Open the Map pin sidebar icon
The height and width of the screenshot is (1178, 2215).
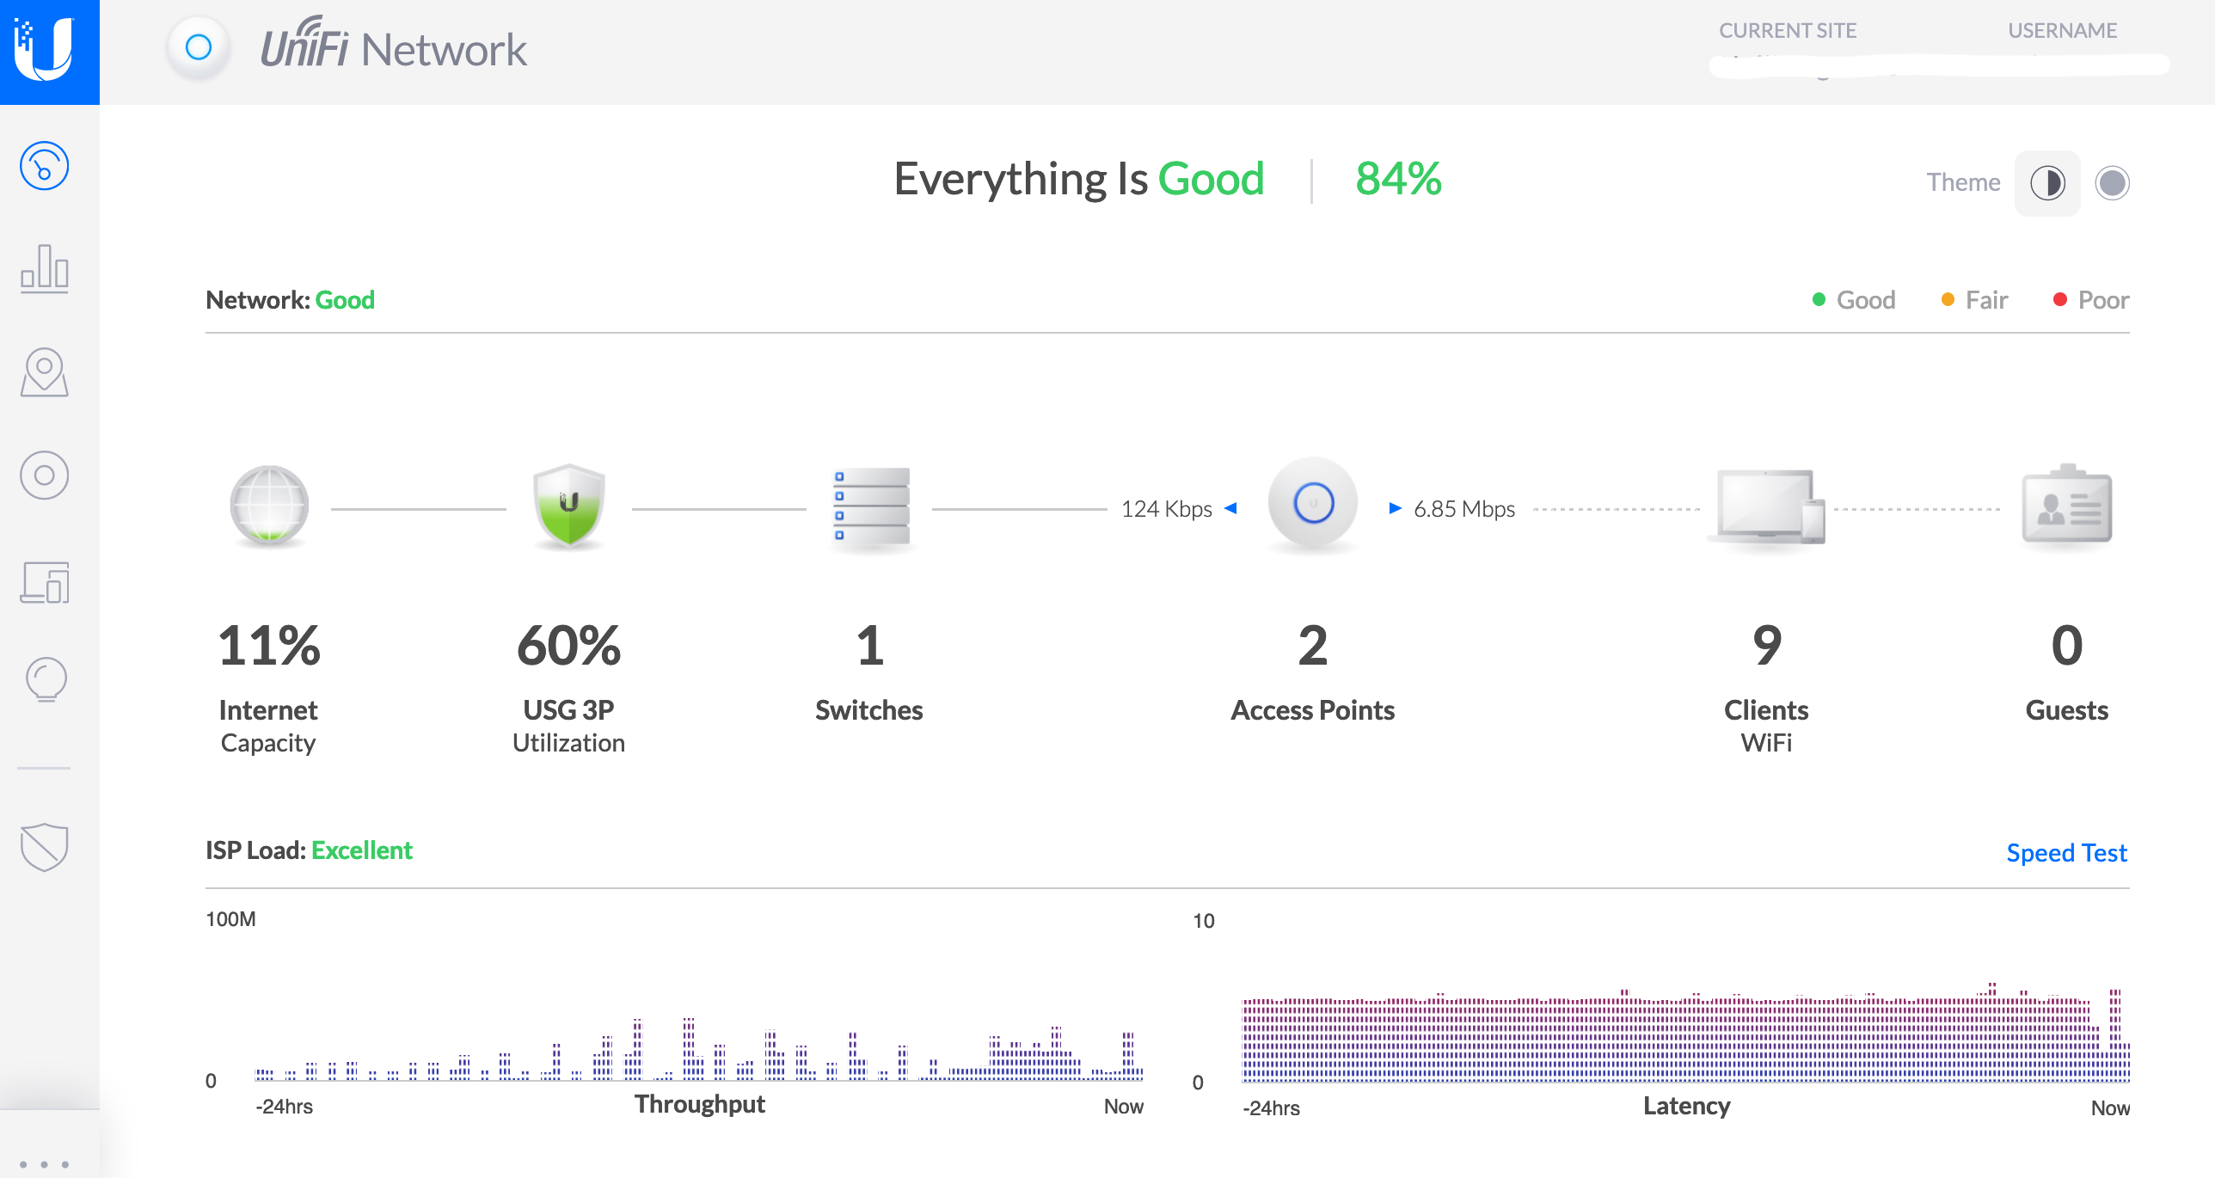[x=44, y=372]
